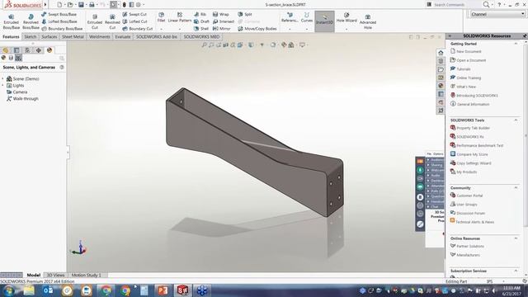Collapse the SOLIDWORKS Tools section
This screenshot has width=528, height=297.
point(516,120)
